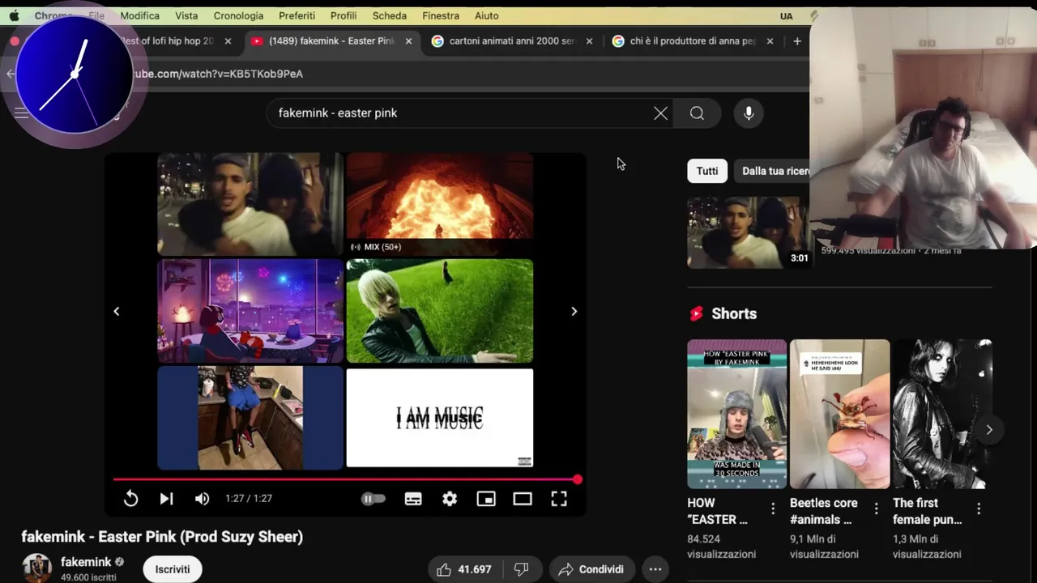Open fakemink channel avatar

36,568
